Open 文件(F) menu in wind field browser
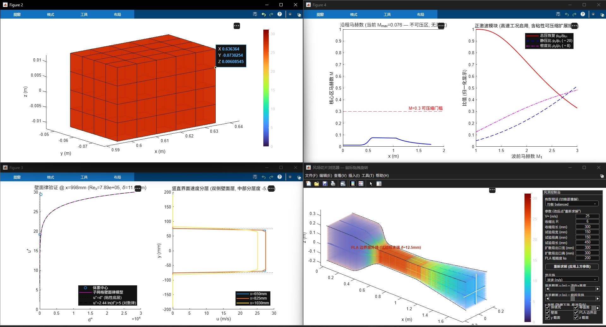Image resolution: width=606 pixels, height=327 pixels. (x=311, y=176)
